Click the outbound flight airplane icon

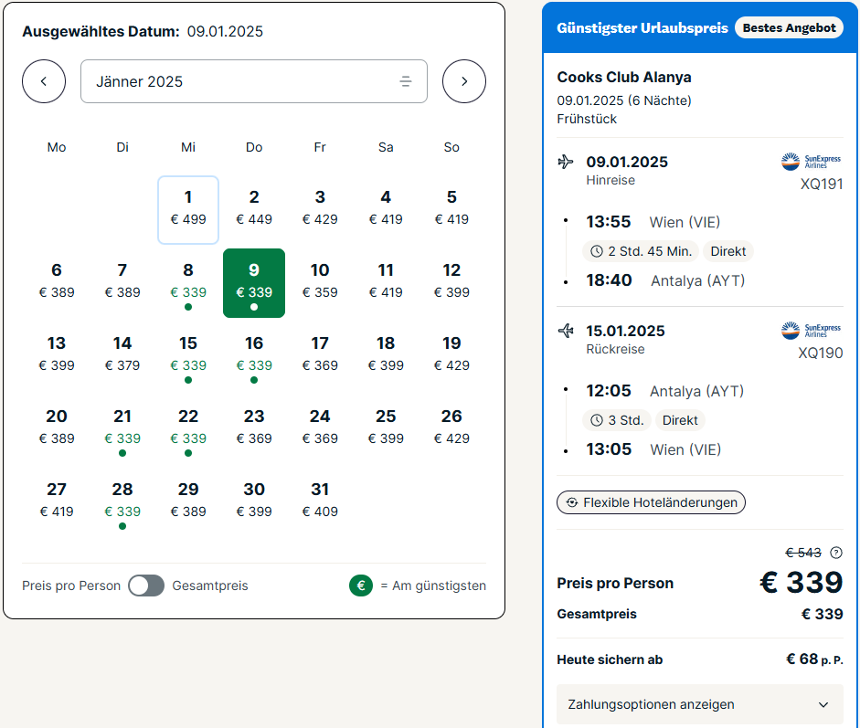coord(566,163)
